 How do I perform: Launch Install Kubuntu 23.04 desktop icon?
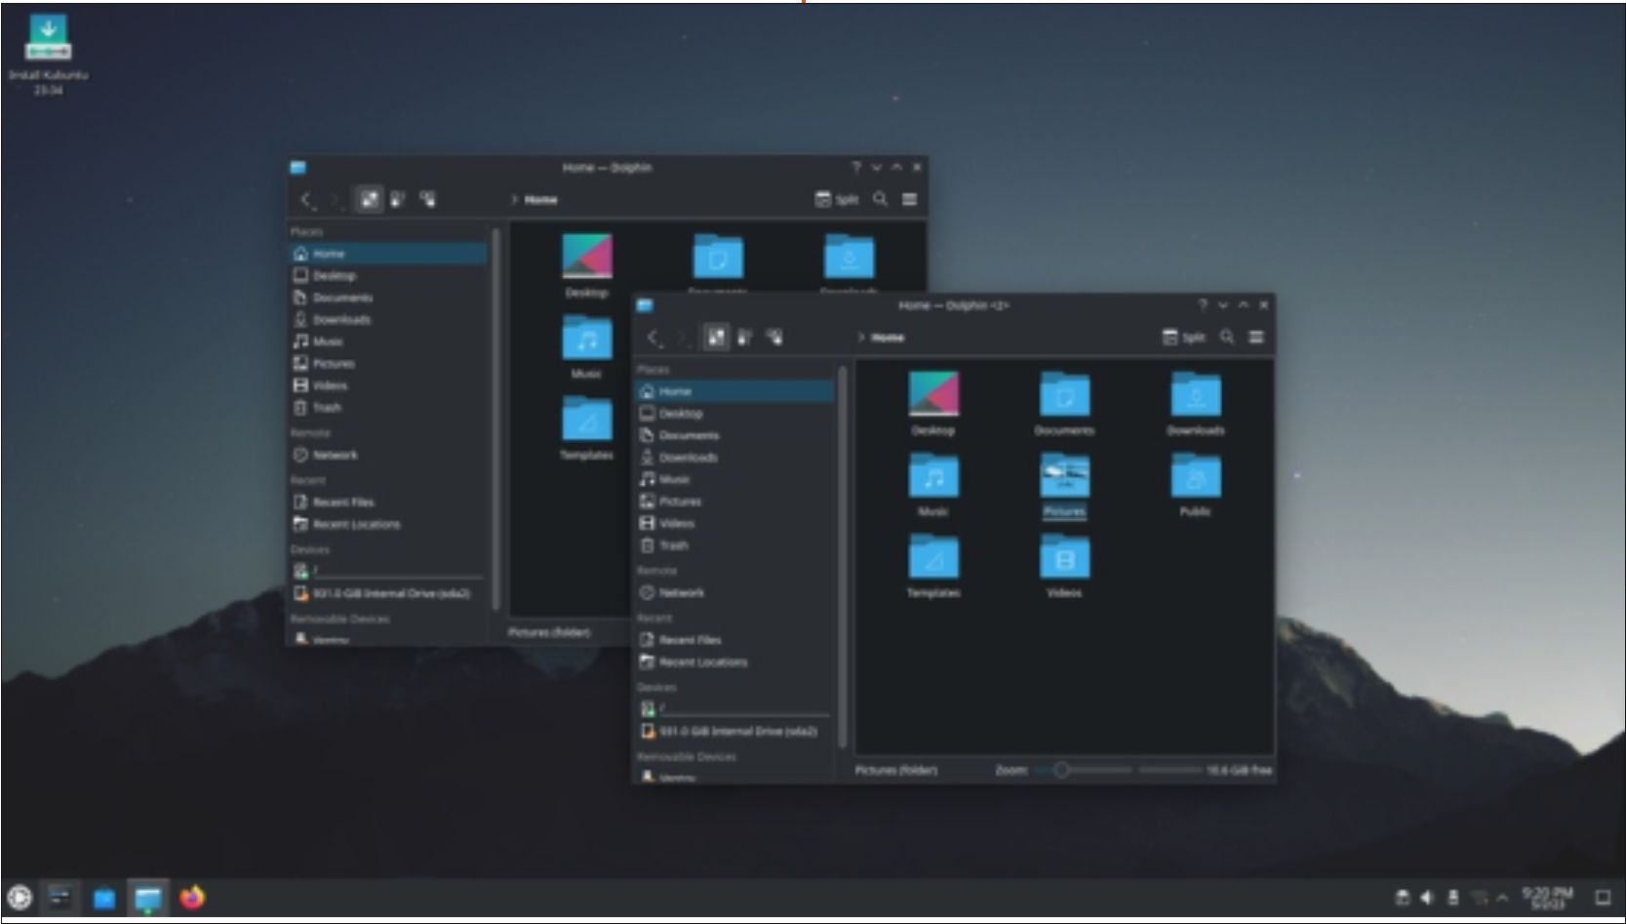click(48, 55)
